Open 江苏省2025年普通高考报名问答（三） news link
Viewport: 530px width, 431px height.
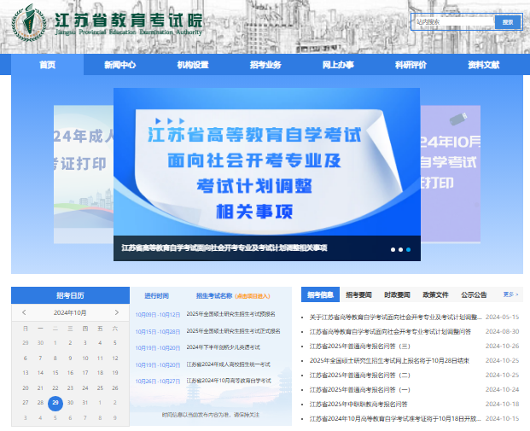[x=360, y=347]
